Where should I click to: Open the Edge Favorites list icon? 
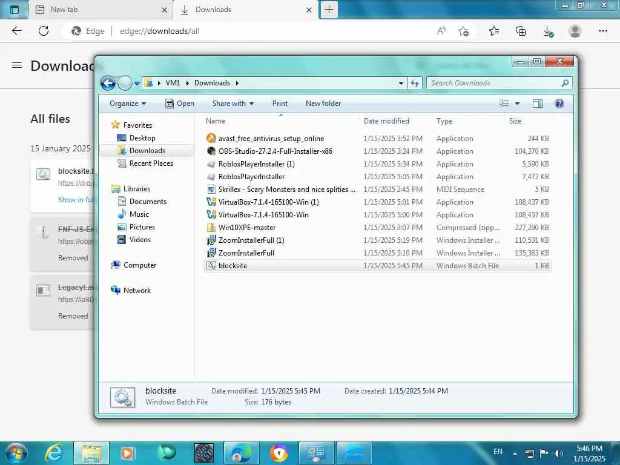494,31
